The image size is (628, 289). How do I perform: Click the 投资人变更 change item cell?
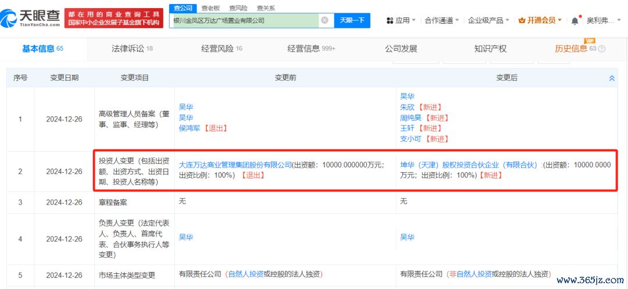(x=134, y=172)
